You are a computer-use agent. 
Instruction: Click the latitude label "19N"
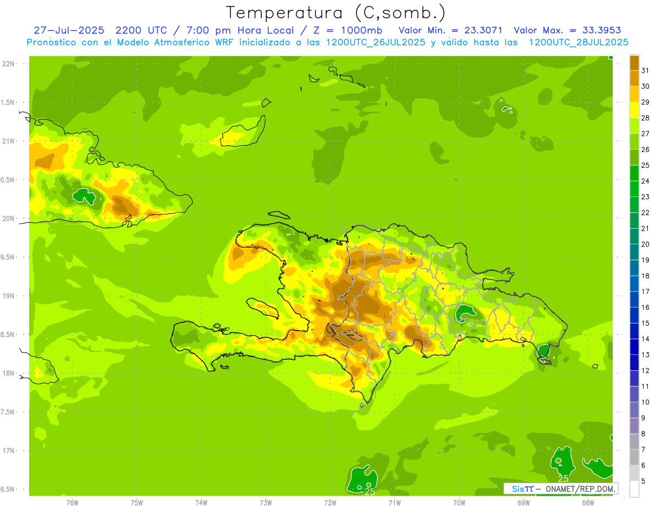pyautogui.click(x=8, y=296)
